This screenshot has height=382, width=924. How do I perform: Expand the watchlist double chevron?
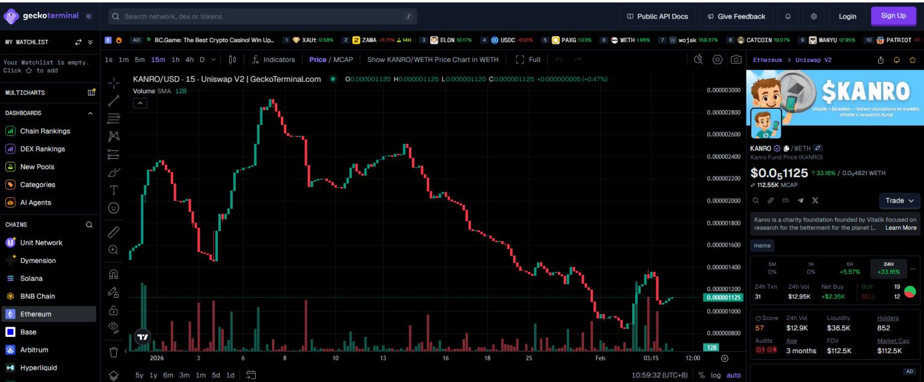[90, 42]
